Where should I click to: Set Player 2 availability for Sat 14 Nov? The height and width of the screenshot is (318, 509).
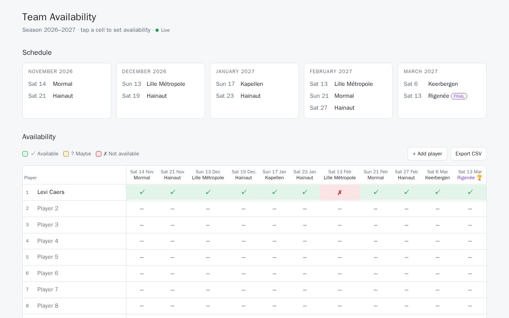coord(142,209)
